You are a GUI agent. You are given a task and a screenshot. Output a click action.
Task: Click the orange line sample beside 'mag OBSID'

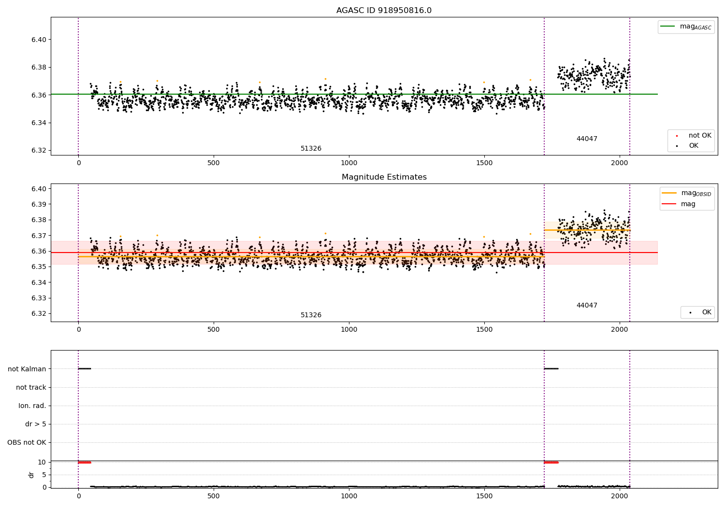point(669,193)
